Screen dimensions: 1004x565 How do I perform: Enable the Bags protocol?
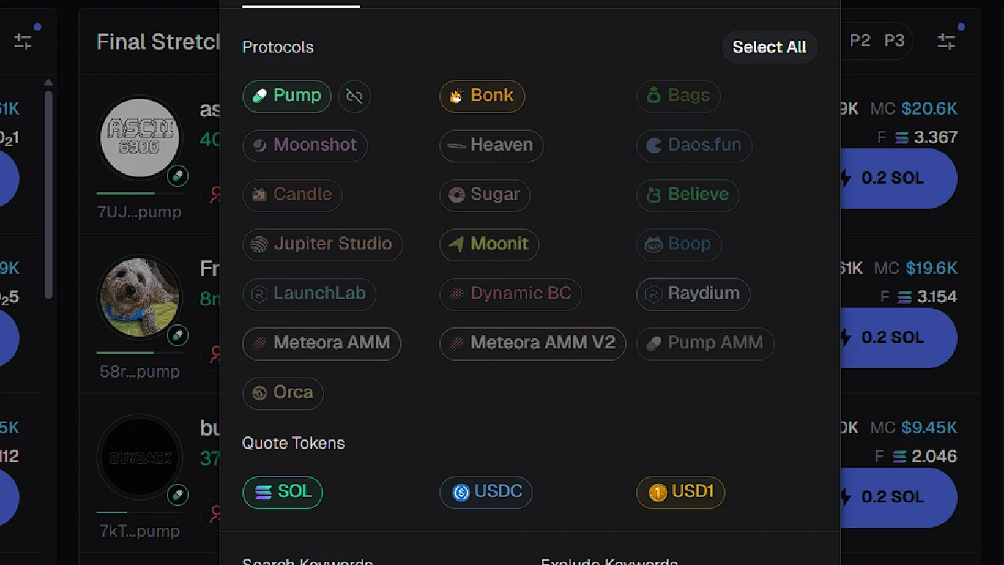point(678,95)
